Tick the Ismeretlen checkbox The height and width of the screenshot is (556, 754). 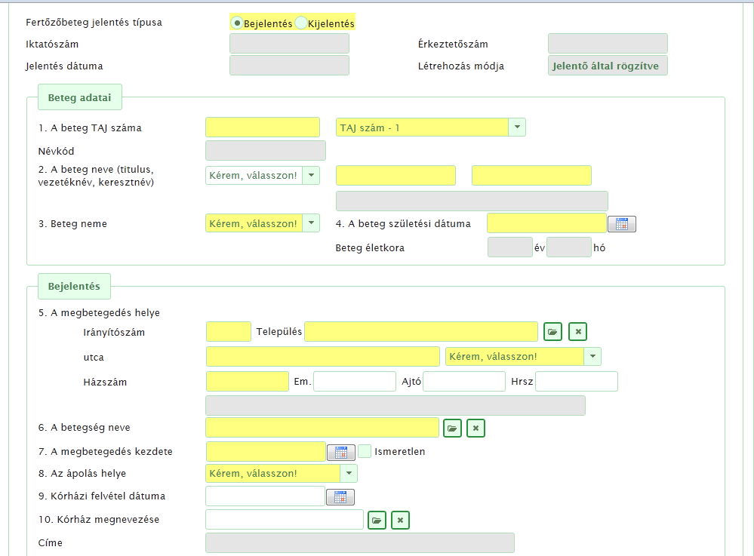click(365, 451)
